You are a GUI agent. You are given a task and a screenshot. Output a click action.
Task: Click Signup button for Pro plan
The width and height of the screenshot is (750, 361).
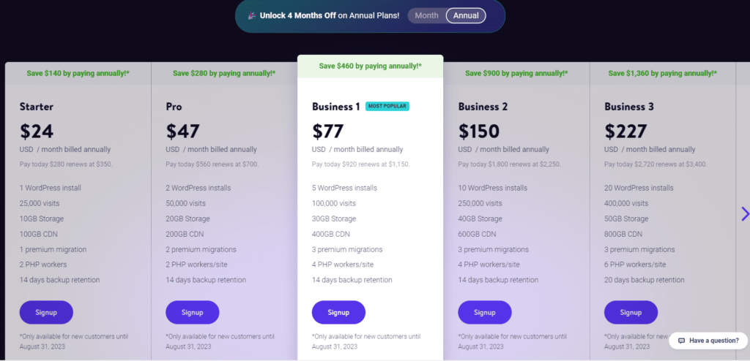pos(193,312)
